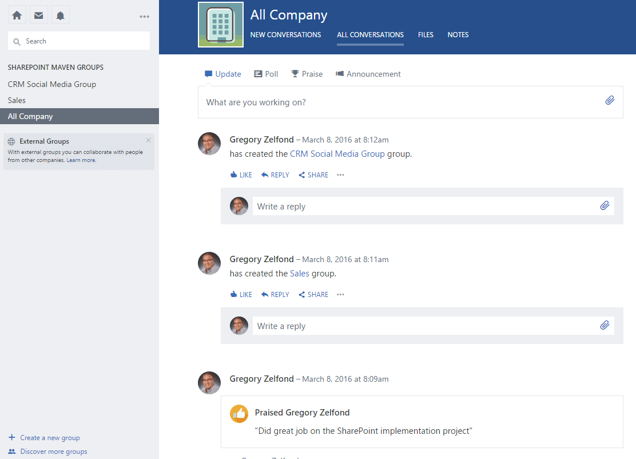Screen dimensions: 636x459
Task: Click avatar on the 8:11am post
Action: coord(209,263)
